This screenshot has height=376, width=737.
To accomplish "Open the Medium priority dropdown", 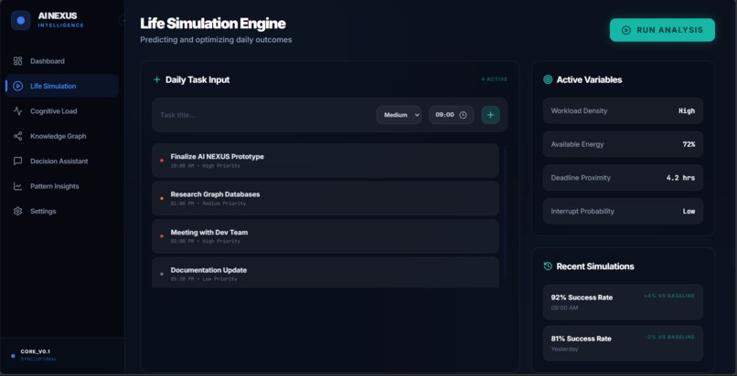I will pyautogui.click(x=399, y=115).
